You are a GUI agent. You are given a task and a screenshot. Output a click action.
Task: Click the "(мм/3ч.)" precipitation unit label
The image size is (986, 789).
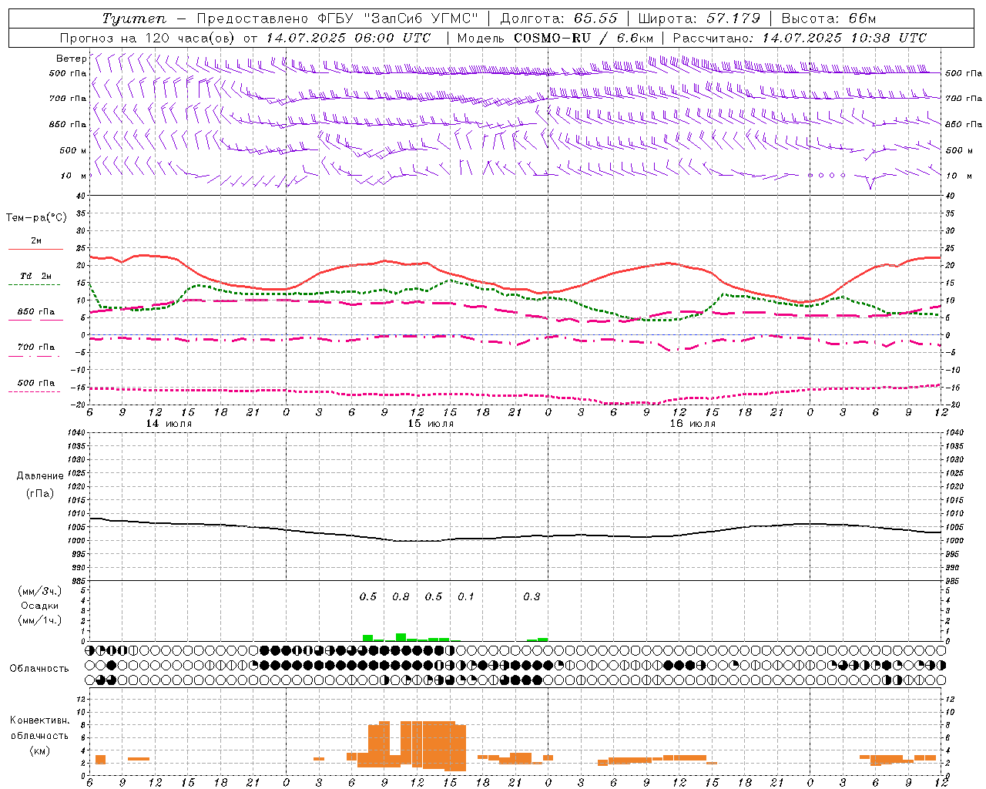[x=40, y=591]
